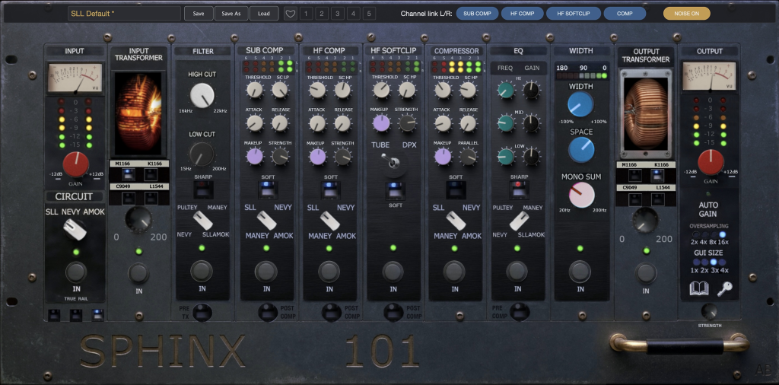Click the MONO SUM knob
The height and width of the screenshot is (385, 779).
(x=581, y=195)
